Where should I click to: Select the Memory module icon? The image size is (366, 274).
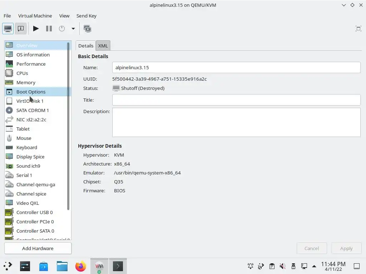(9, 82)
